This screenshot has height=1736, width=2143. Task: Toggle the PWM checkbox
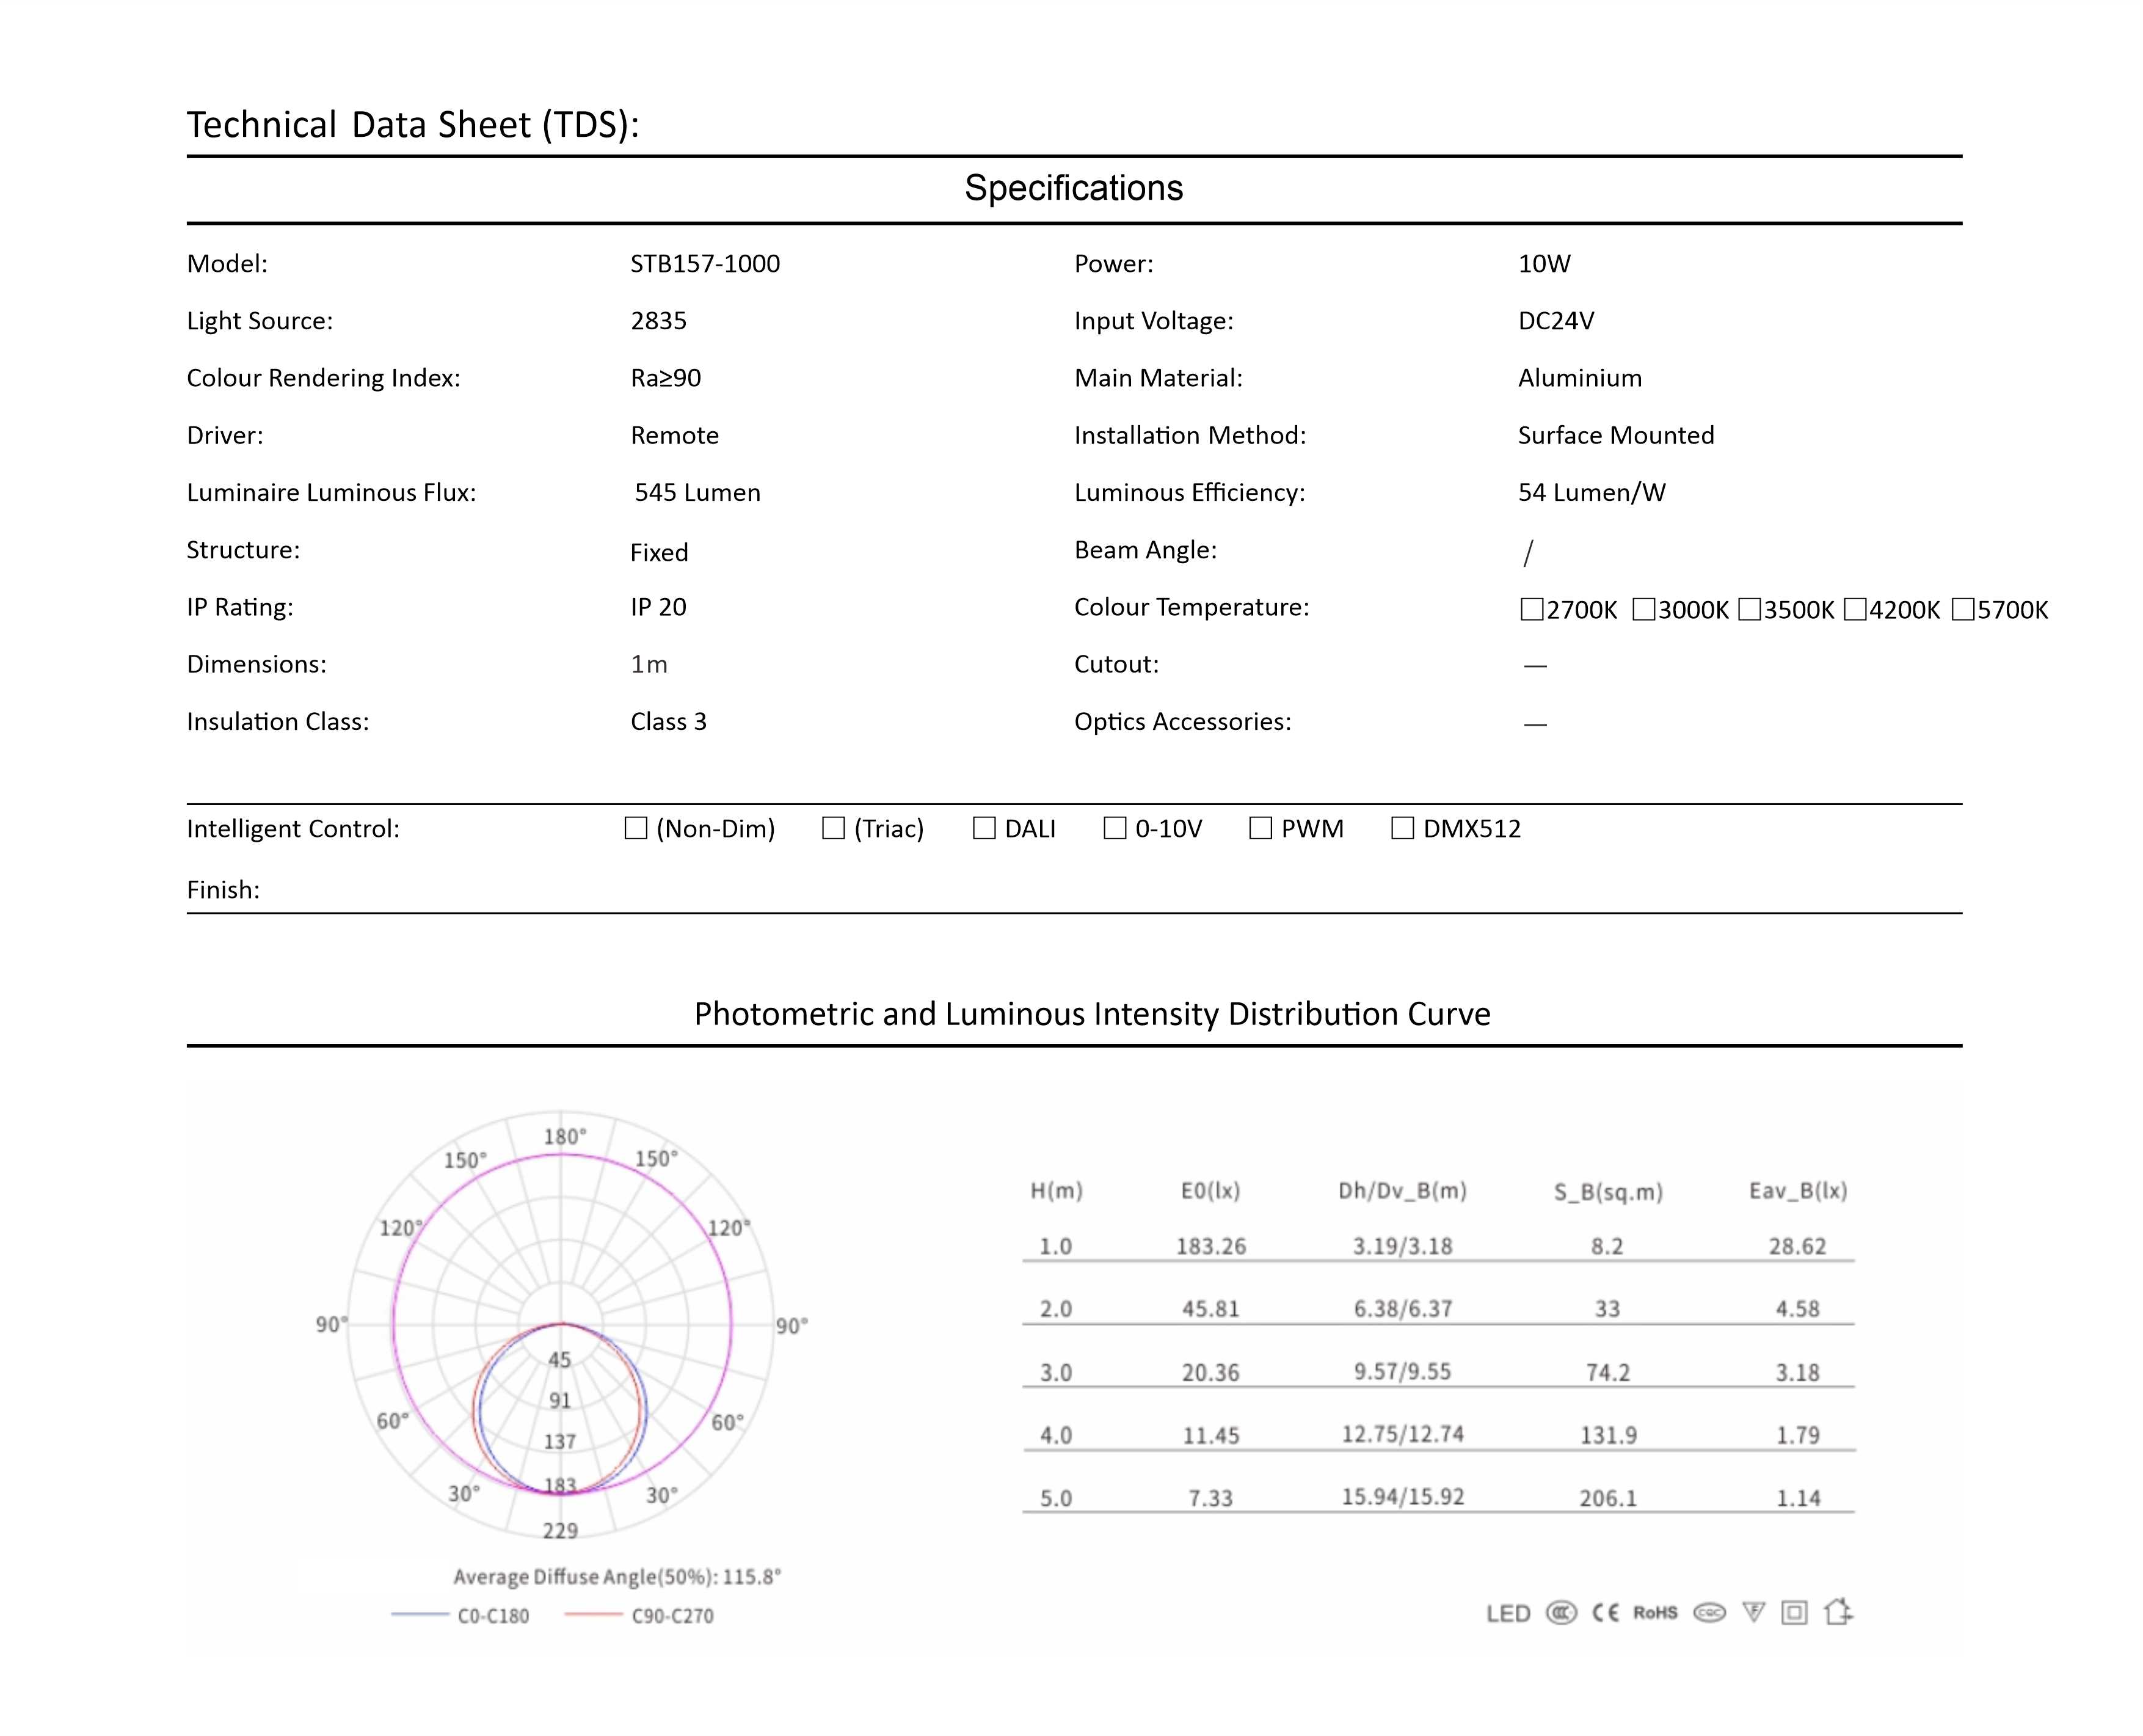[x=1261, y=828]
